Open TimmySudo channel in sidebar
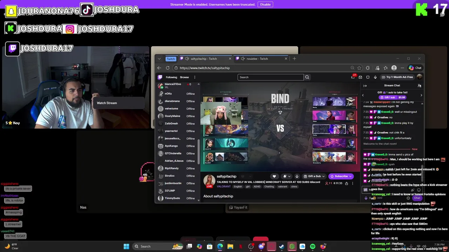This screenshot has height=252, width=449. tap(177, 198)
